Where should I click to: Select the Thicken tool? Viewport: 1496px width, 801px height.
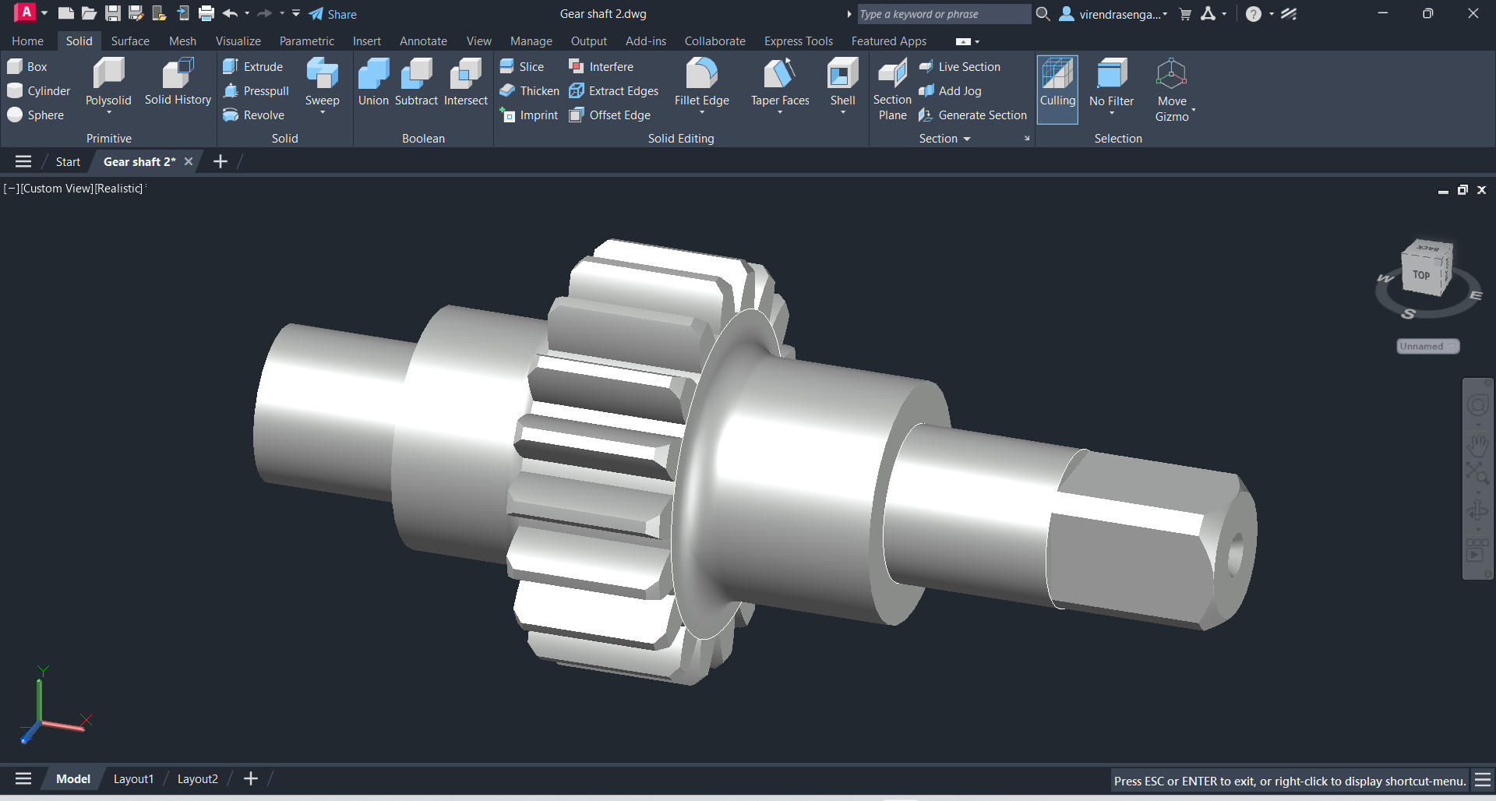(x=530, y=91)
